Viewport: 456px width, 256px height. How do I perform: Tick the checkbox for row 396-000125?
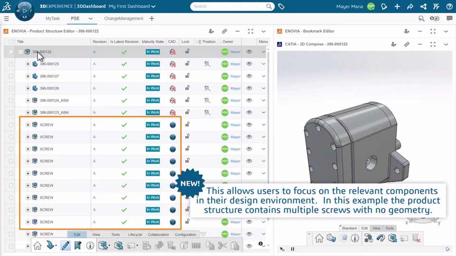[11, 64]
